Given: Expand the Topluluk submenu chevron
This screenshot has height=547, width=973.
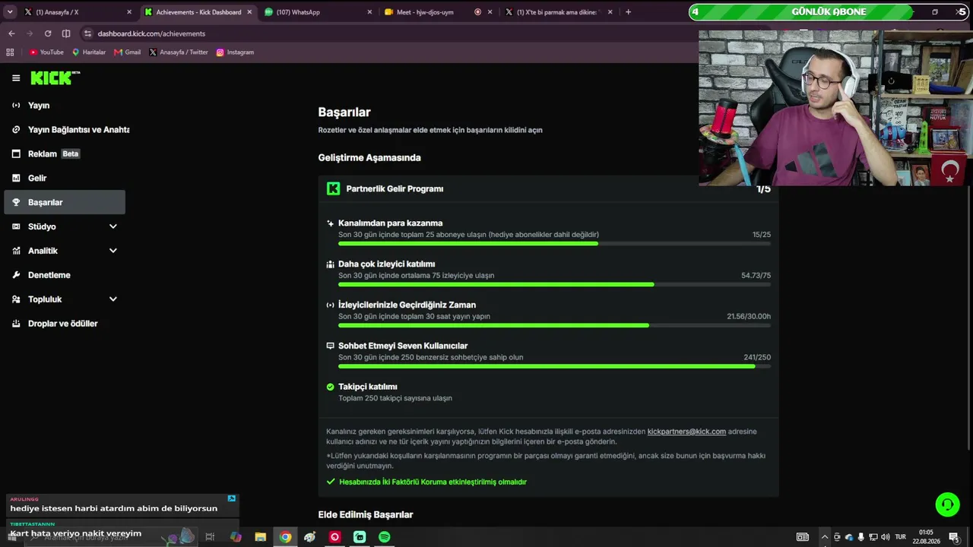Looking at the screenshot, I should (113, 299).
